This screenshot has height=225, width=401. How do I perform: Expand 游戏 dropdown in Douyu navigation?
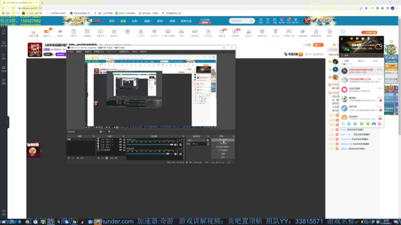[x=160, y=21]
